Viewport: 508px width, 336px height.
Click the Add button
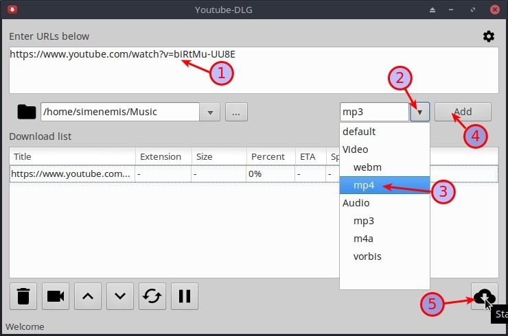point(463,112)
